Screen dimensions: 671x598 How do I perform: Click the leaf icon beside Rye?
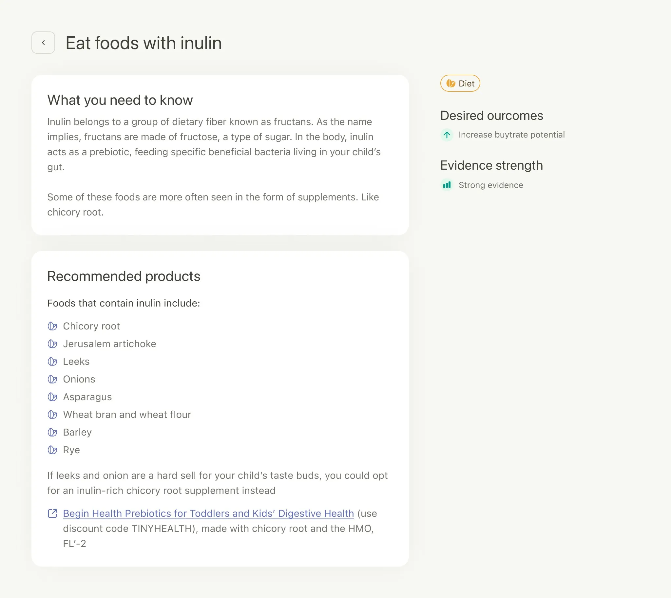[52, 450]
